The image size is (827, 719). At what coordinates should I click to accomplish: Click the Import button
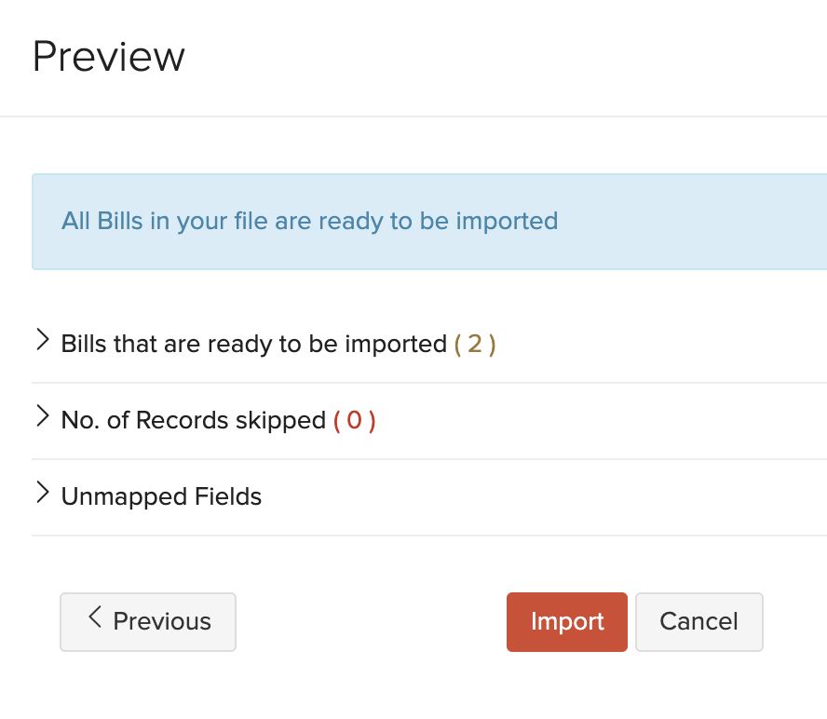566,621
